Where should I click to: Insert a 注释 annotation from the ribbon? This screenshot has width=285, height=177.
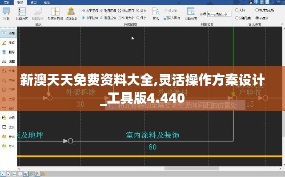(6, 14)
